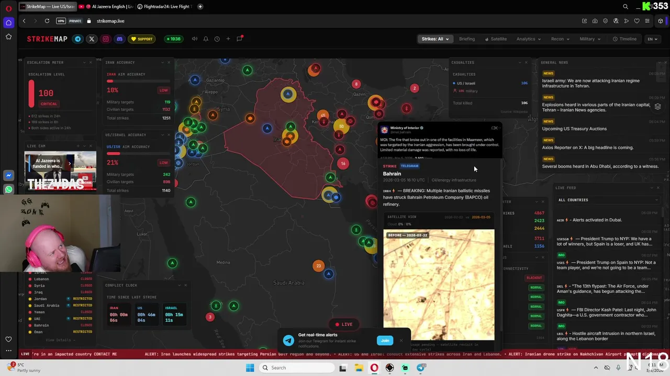Open new browser tab plus button

click(200, 6)
